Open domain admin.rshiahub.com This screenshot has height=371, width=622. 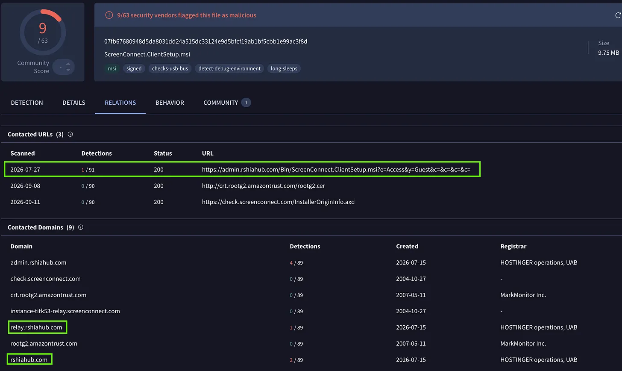(38, 262)
